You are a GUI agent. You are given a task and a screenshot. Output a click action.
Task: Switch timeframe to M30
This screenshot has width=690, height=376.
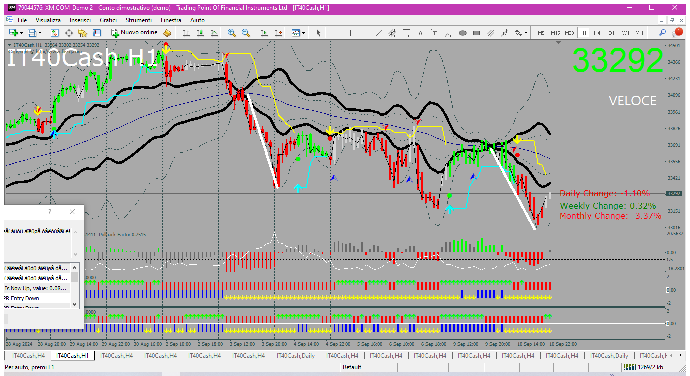click(x=569, y=33)
